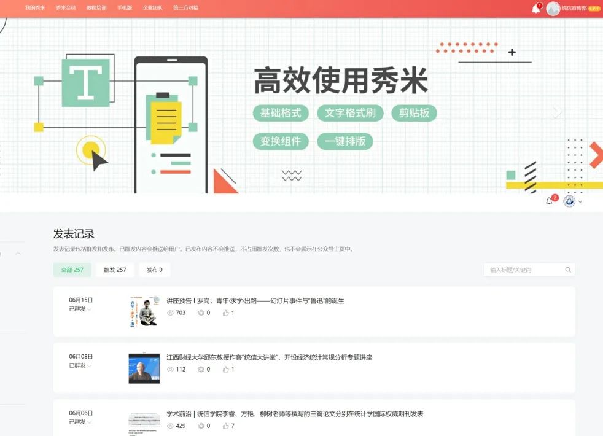Image resolution: width=603 pixels, height=436 pixels.
Task: Open the 讲座预告 罗岗 article title
Action: (255, 301)
